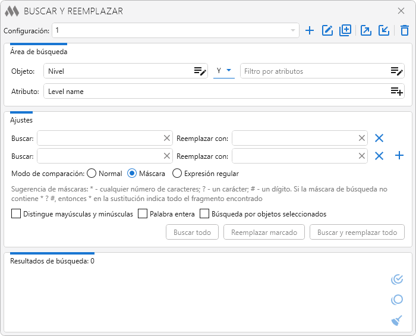This screenshot has height=336, width=416.
Task: Clear search results with the broom icon
Action: pyautogui.click(x=397, y=321)
